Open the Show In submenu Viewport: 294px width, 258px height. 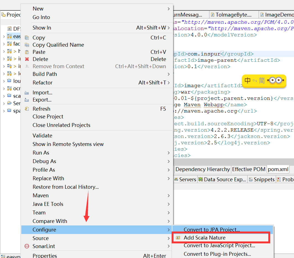coord(97,28)
